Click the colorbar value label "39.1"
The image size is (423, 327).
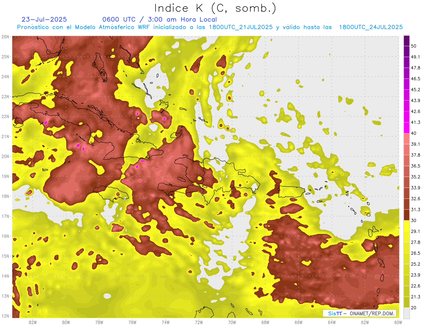[x=415, y=144]
